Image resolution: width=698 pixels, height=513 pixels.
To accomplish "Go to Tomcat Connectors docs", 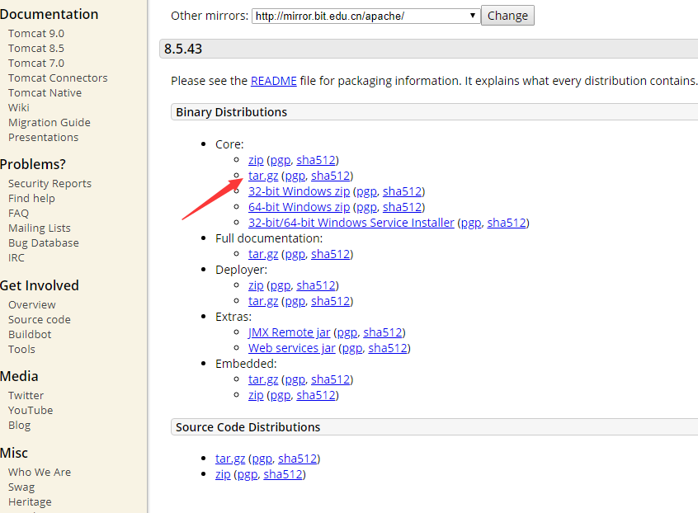I will [x=58, y=78].
